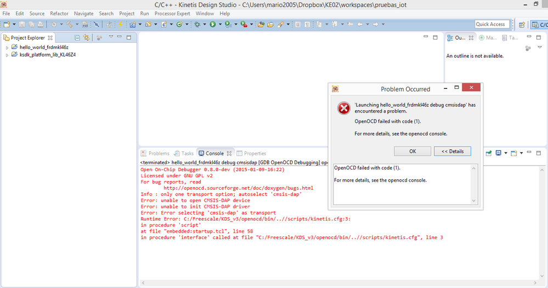
Task: Click the Save icon in toolbar
Action: point(22,24)
